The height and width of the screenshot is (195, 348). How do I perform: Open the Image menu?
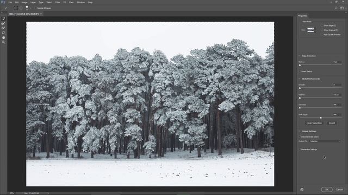tap(24, 2)
